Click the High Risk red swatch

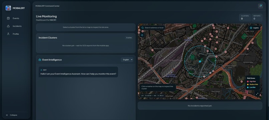pos(248,81)
